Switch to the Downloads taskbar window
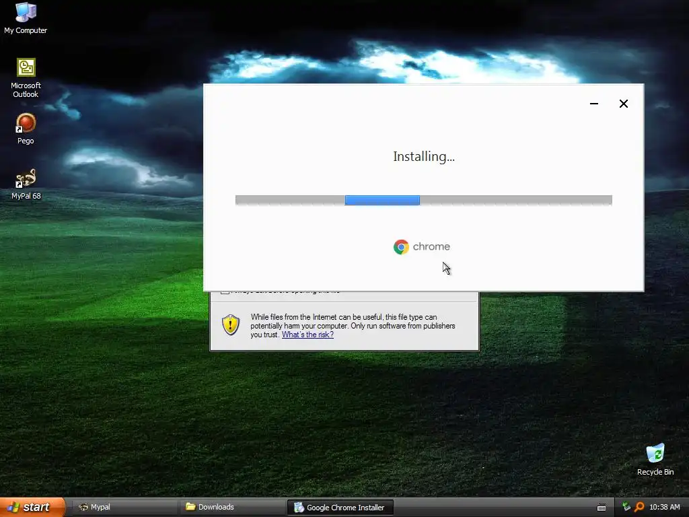 [x=232, y=508]
